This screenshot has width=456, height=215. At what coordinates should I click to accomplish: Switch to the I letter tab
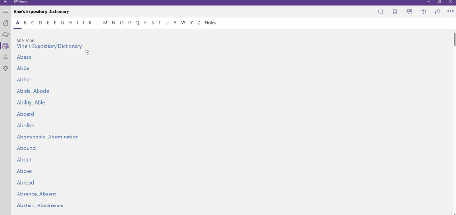pyautogui.click(x=77, y=23)
